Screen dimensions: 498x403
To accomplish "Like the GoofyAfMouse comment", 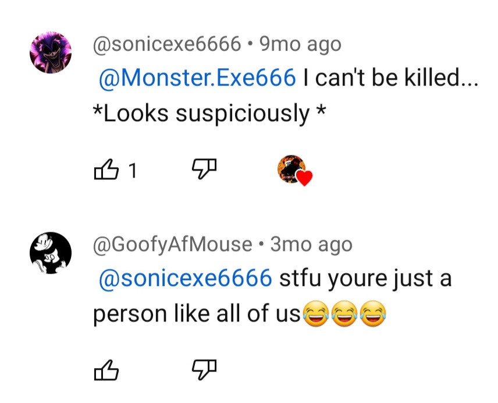I will [106, 370].
